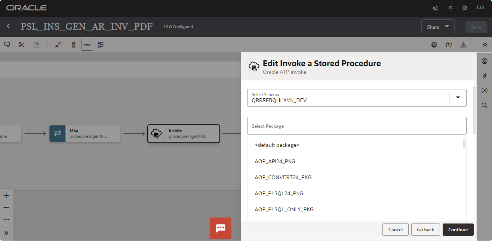The image size is (492, 241).
Task: Choose the <default package> option
Action: 277,145
